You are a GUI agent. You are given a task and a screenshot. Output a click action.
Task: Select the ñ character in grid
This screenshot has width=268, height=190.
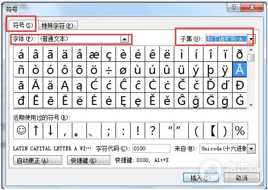tap(21, 70)
